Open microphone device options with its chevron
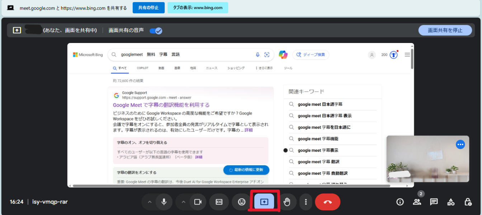The height and width of the screenshot is (215, 482). (x=150, y=202)
